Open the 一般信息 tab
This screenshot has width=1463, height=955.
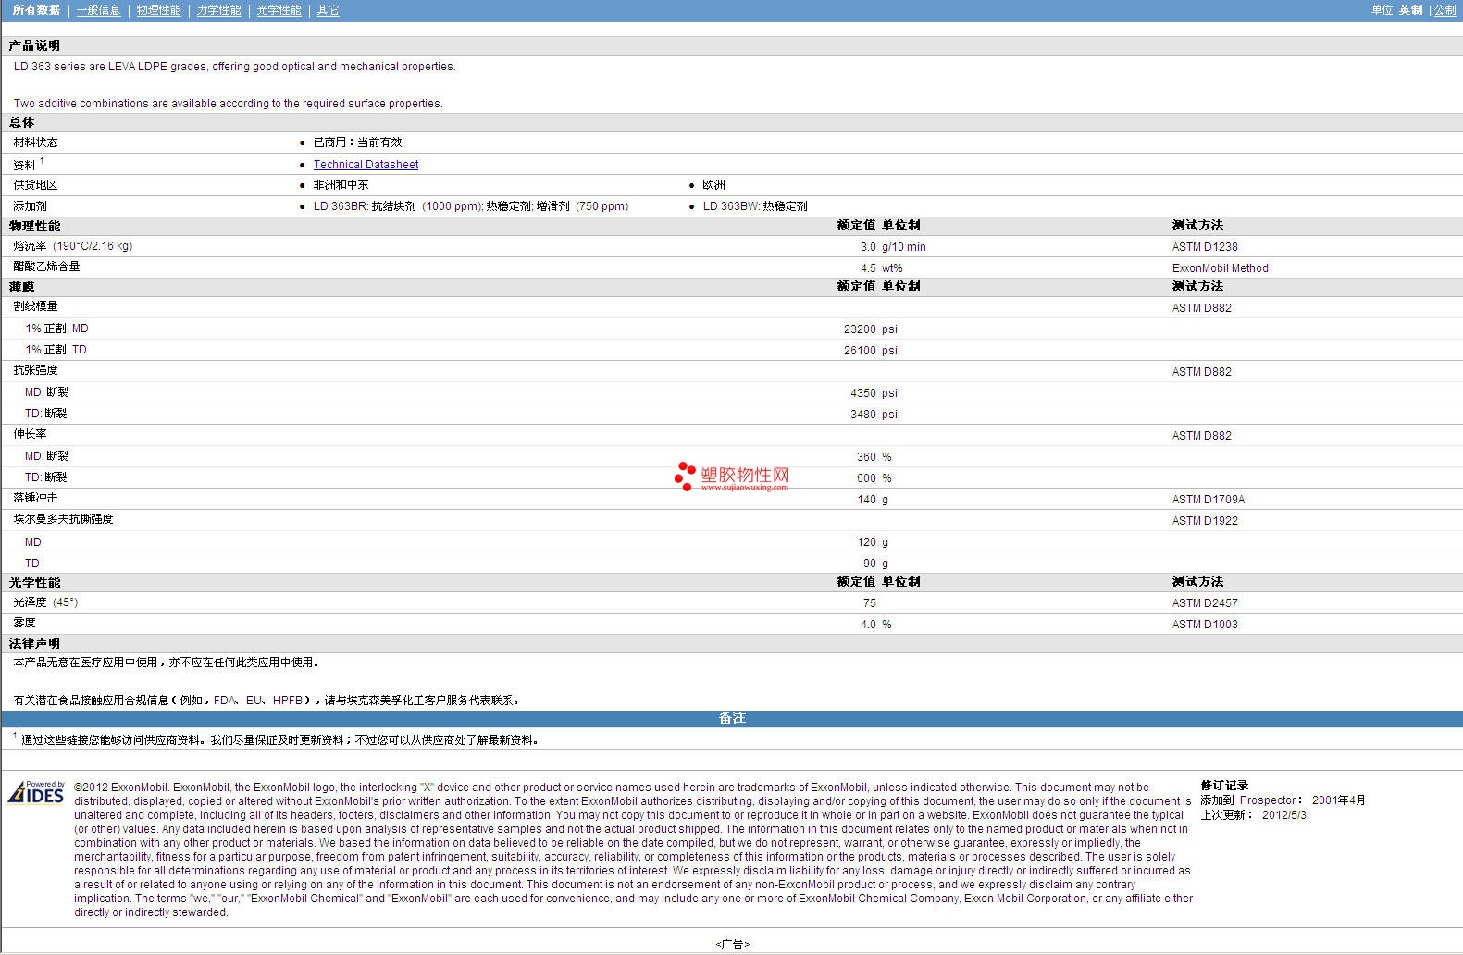point(98,10)
